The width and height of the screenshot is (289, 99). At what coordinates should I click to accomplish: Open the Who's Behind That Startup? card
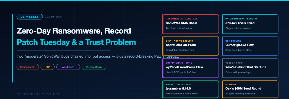click(x=250, y=68)
